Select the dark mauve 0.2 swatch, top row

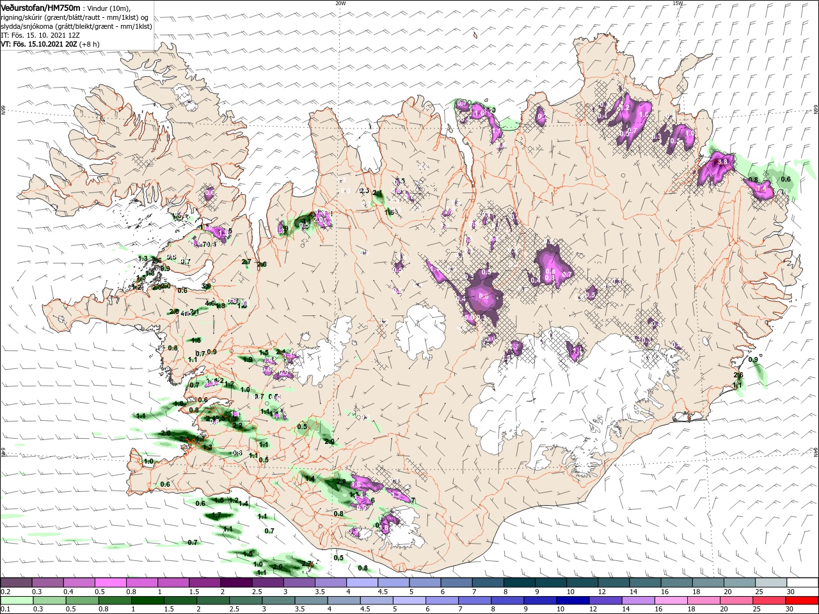(17, 583)
